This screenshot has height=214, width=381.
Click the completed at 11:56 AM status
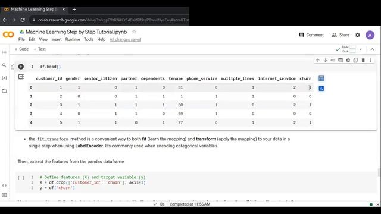(190, 204)
